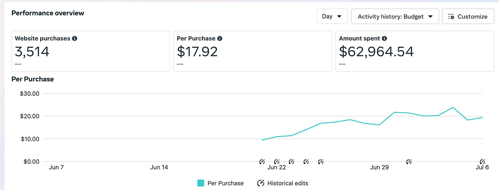Click info icon beside Per Purchase card
Screen dimensions: 499x190
tap(220, 39)
